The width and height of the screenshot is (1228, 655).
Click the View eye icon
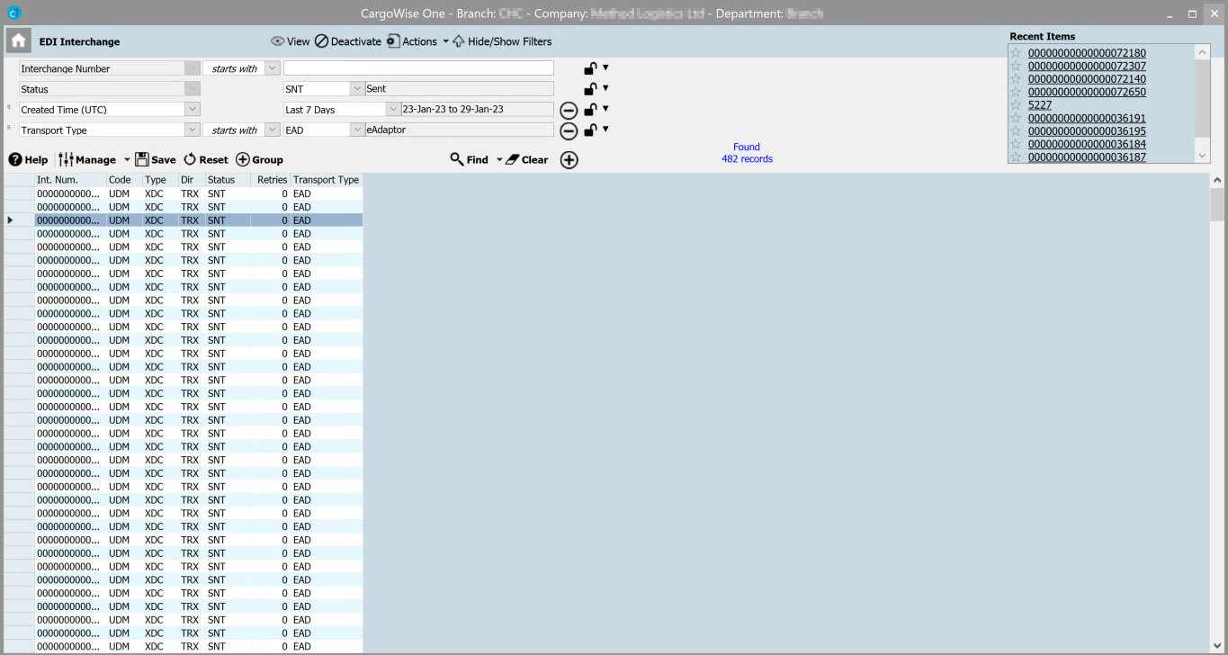[278, 41]
